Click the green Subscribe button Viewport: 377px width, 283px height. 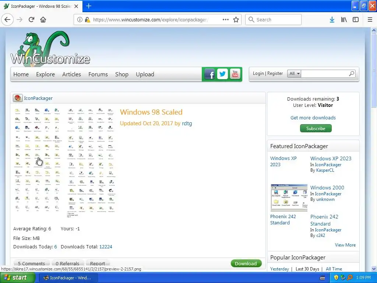pyautogui.click(x=316, y=129)
